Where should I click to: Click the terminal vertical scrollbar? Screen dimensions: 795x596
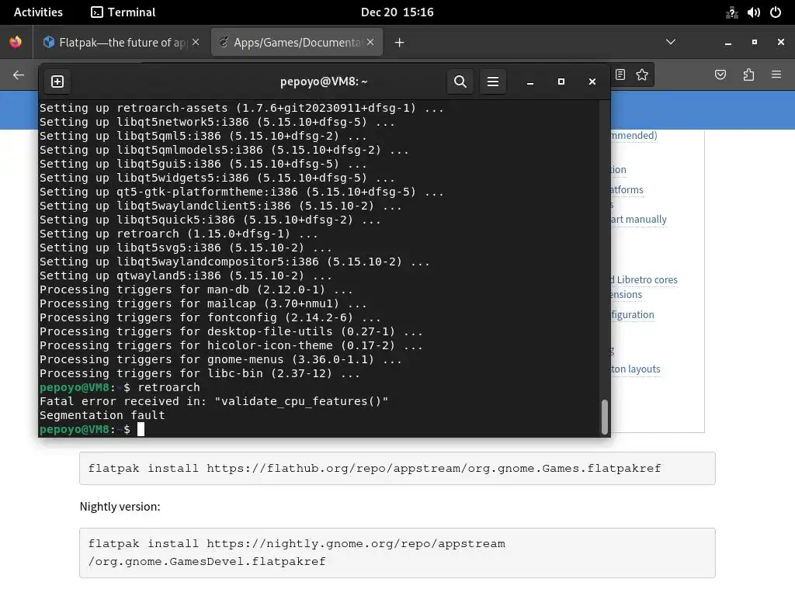[604, 417]
